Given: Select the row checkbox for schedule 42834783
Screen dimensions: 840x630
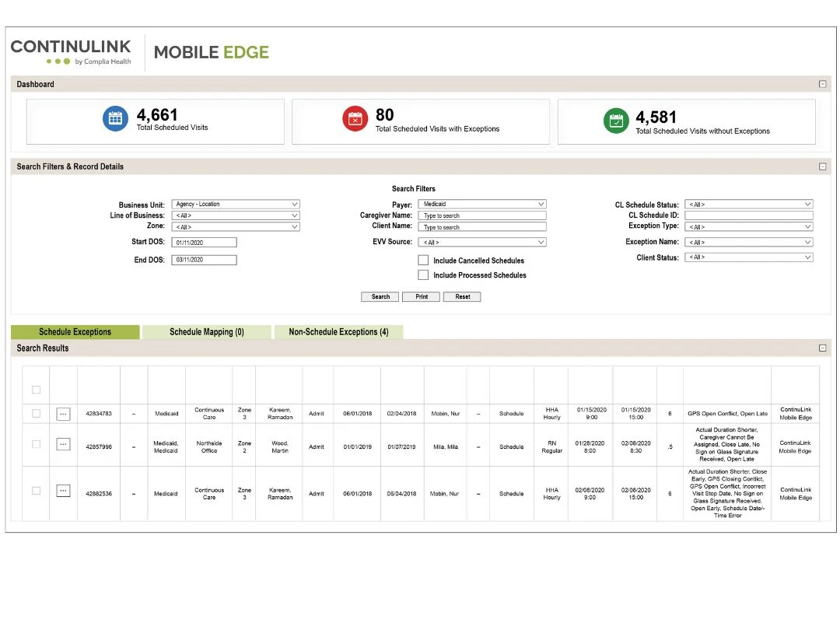Looking at the screenshot, I should 37,414.
